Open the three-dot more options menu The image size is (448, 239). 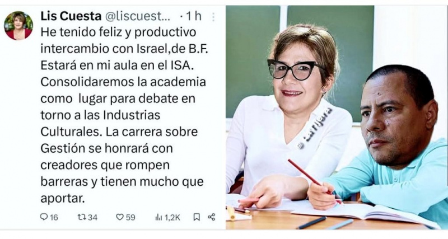pyautogui.click(x=213, y=17)
